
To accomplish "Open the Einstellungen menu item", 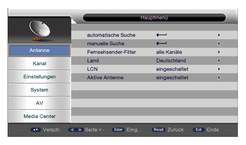I will point(39,77).
